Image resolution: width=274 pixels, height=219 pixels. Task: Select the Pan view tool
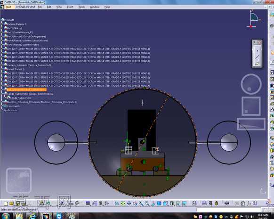point(129,203)
